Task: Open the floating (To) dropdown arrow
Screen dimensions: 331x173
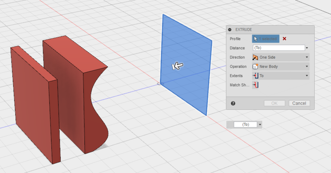Action: [x=260, y=125]
